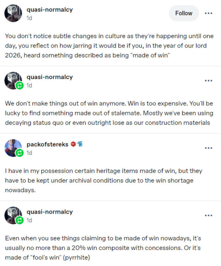The image size is (221, 266).
Task: Click the blue badge next to packofstereks
Action: click(80, 144)
